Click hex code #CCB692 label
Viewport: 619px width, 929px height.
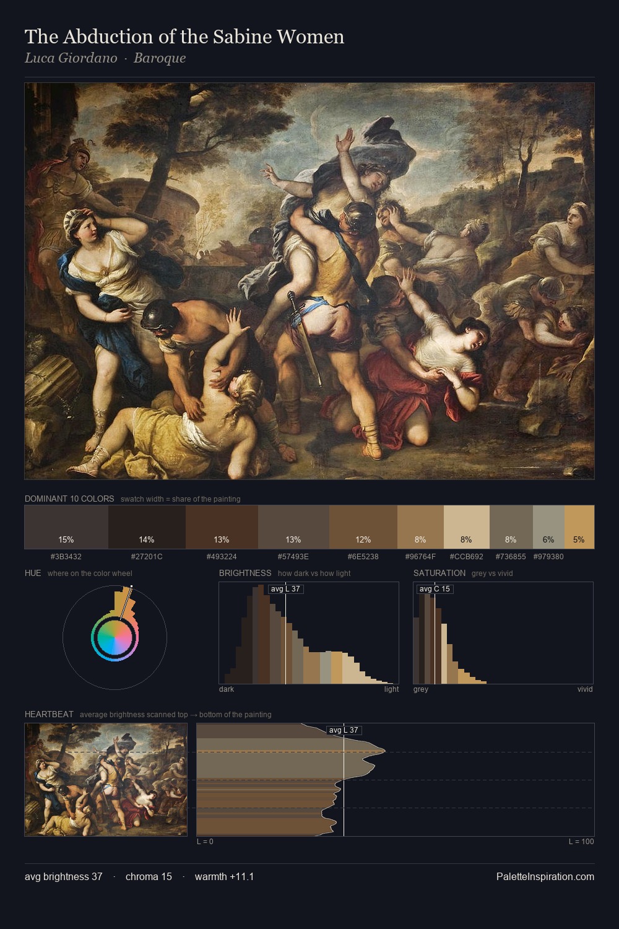pyautogui.click(x=467, y=557)
